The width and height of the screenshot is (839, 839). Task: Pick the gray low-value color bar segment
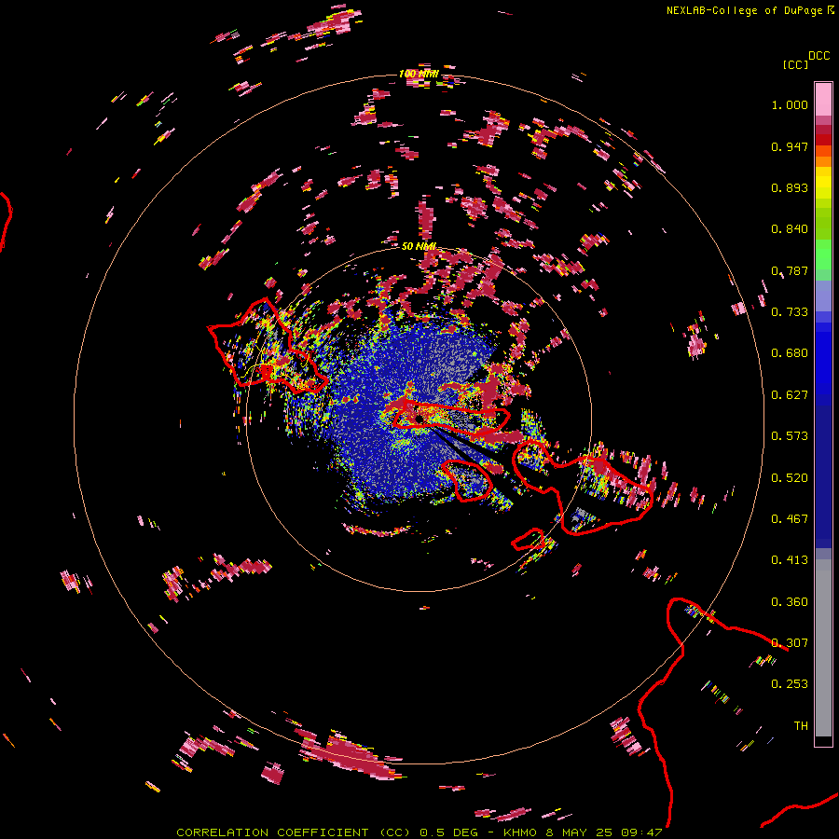(823, 648)
